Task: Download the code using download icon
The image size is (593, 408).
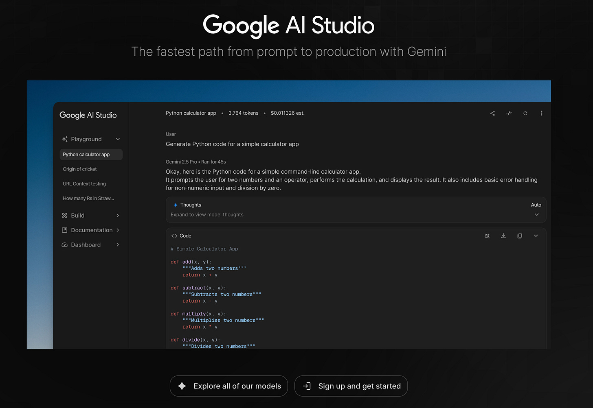Action: 503,236
